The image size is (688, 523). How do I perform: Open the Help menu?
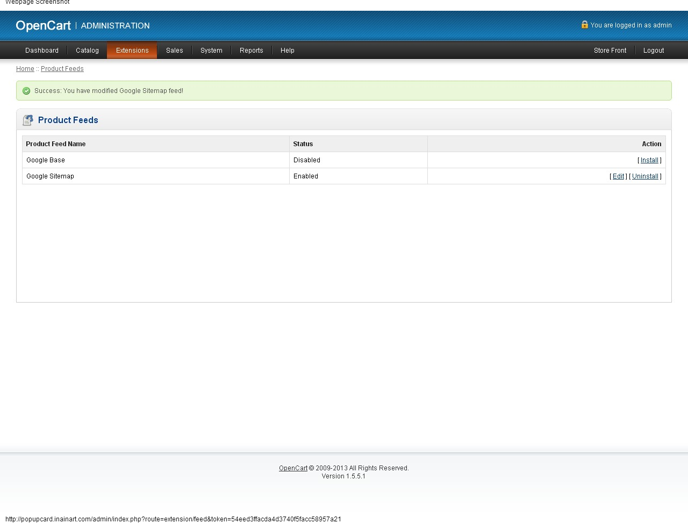coord(288,51)
